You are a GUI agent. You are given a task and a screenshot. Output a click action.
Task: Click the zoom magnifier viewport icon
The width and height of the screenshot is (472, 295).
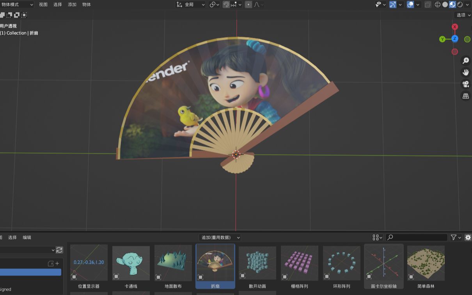click(x=466, y=60)
